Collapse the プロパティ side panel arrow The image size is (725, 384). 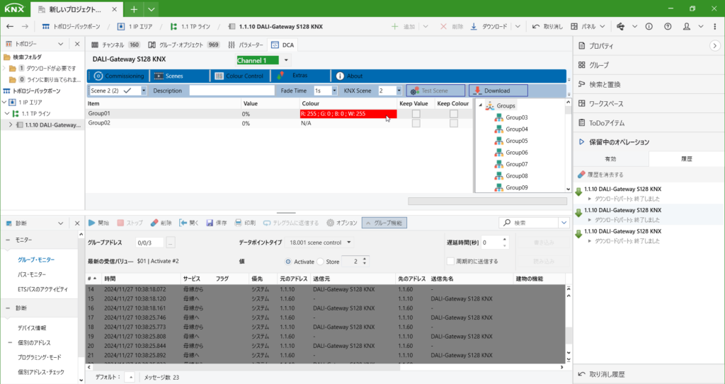click(715, 46)
